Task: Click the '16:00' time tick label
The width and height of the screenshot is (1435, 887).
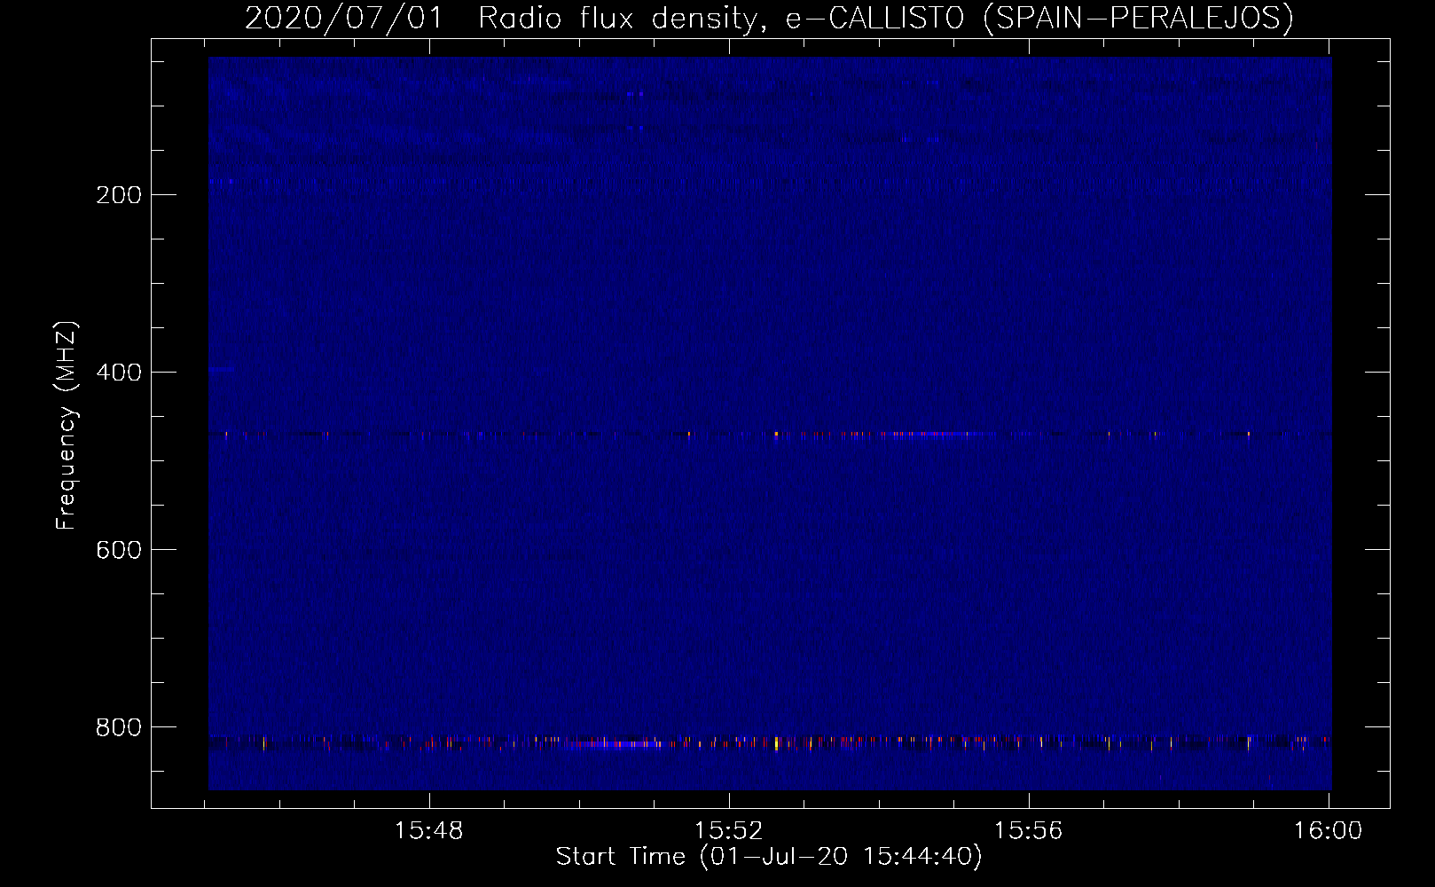Action: pos(1328,831)
